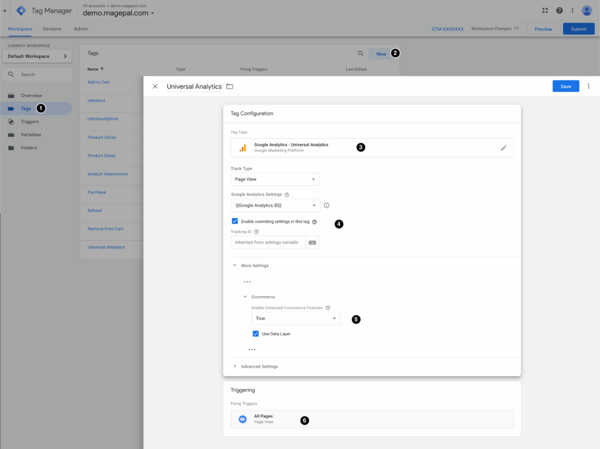
Task: Open the Product Clicks tag
Action: coord(102,137)
